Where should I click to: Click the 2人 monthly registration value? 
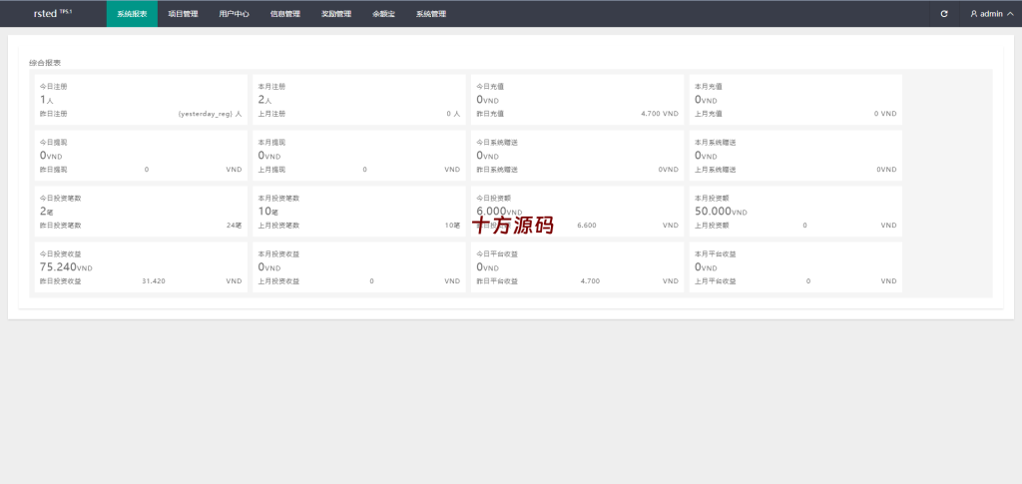tap(264, 100)
